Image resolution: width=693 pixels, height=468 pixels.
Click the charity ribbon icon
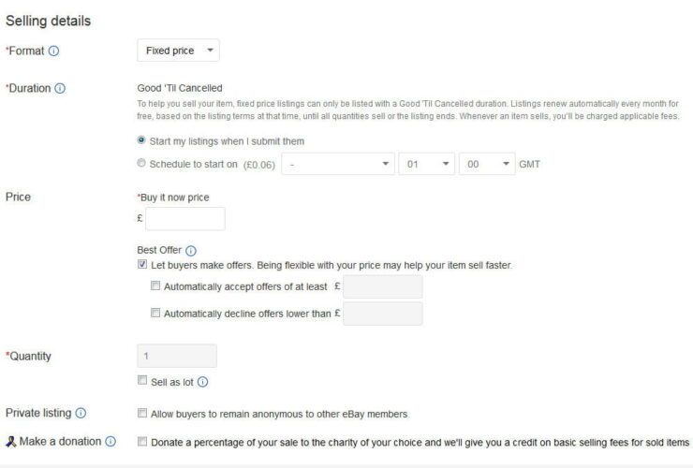(10, 441)
